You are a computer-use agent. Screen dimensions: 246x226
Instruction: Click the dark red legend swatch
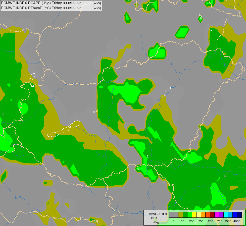(x=212, y=215)
